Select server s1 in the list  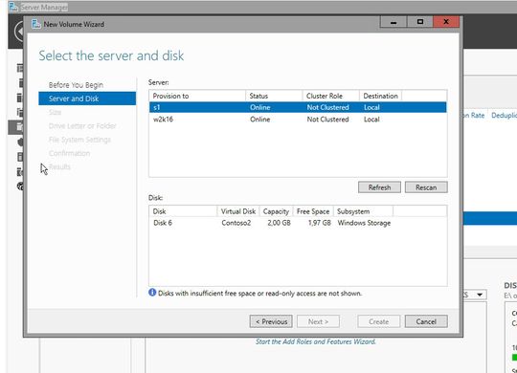[x=298, y=107]
